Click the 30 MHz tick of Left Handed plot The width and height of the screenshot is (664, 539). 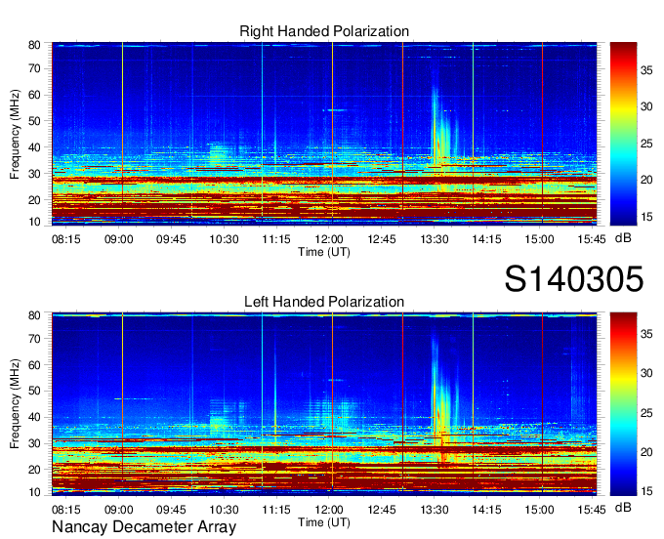click(35, 443)
